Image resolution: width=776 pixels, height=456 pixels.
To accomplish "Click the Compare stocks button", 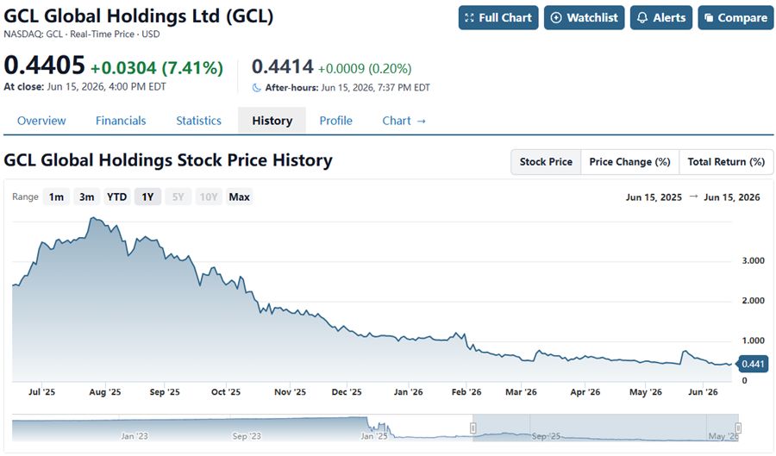I will [x=735, y=18].
